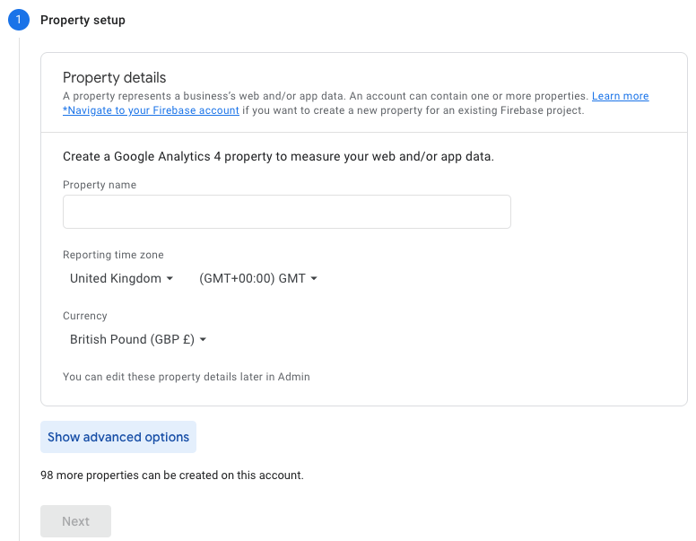Screen dimensions: 696x541
Task: Open the British Pound currency dropdown
Action: [x=138, y=340]
